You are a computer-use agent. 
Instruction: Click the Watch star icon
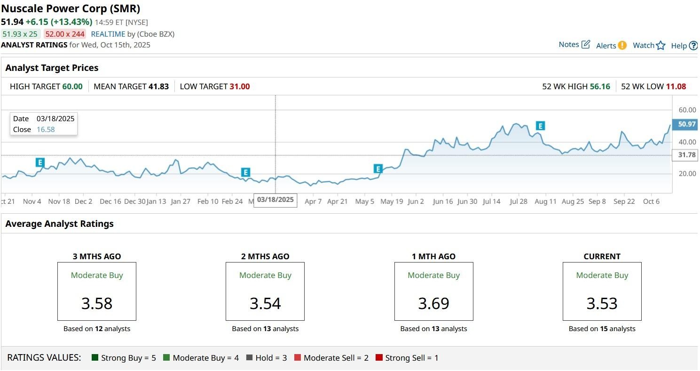click(x=661, y=46)
